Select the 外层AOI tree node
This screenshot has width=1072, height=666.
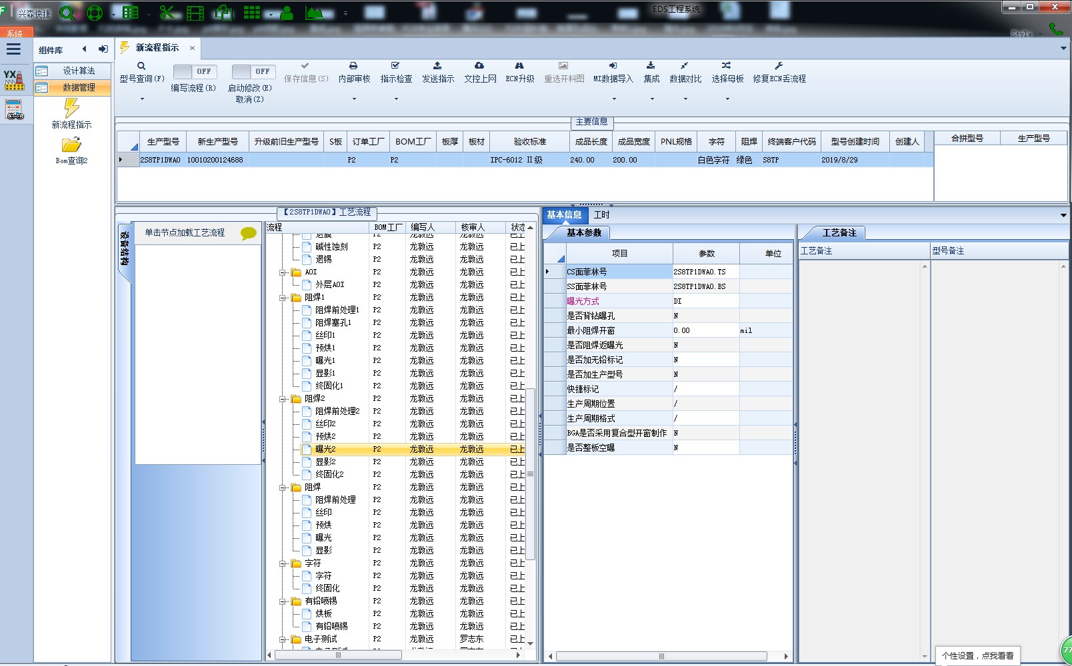click(329, 285)
